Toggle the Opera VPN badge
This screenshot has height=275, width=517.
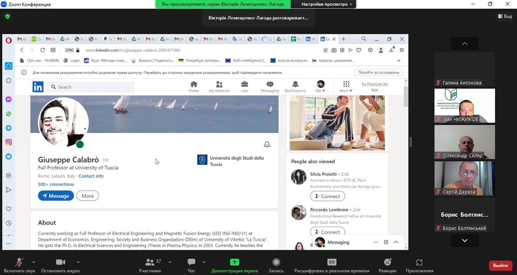click(69, 50)
